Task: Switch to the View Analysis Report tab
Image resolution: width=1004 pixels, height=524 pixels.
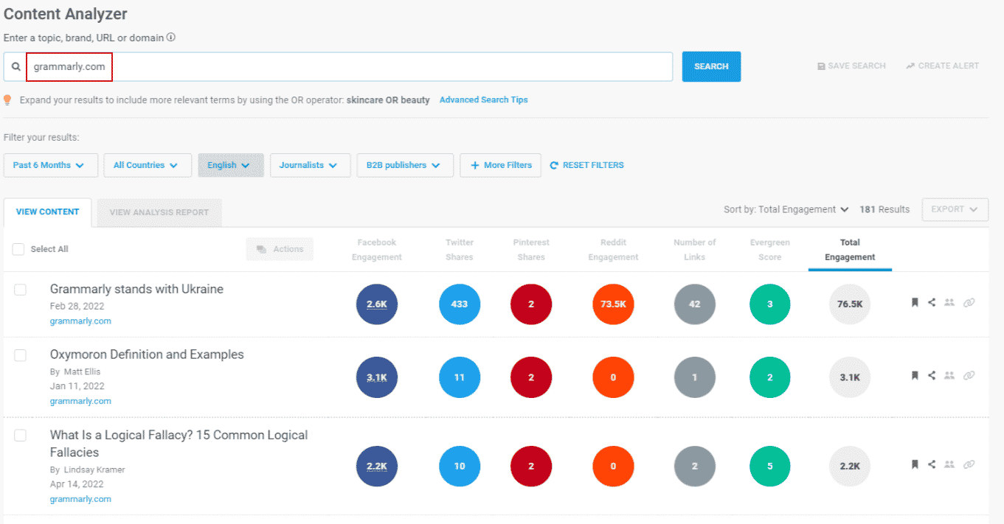Action: coord(159,212)
